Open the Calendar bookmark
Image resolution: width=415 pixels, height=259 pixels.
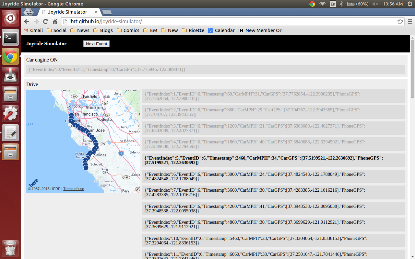pos(221,30)
